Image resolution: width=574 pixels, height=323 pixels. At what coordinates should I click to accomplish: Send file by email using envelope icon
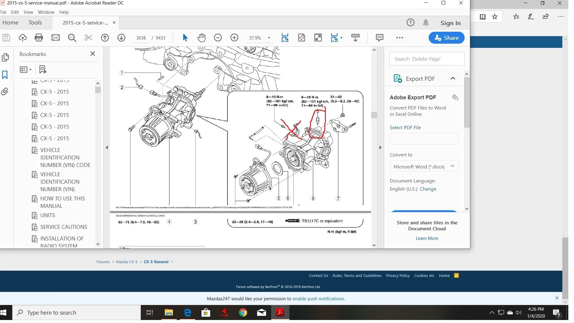pos(56,38)
